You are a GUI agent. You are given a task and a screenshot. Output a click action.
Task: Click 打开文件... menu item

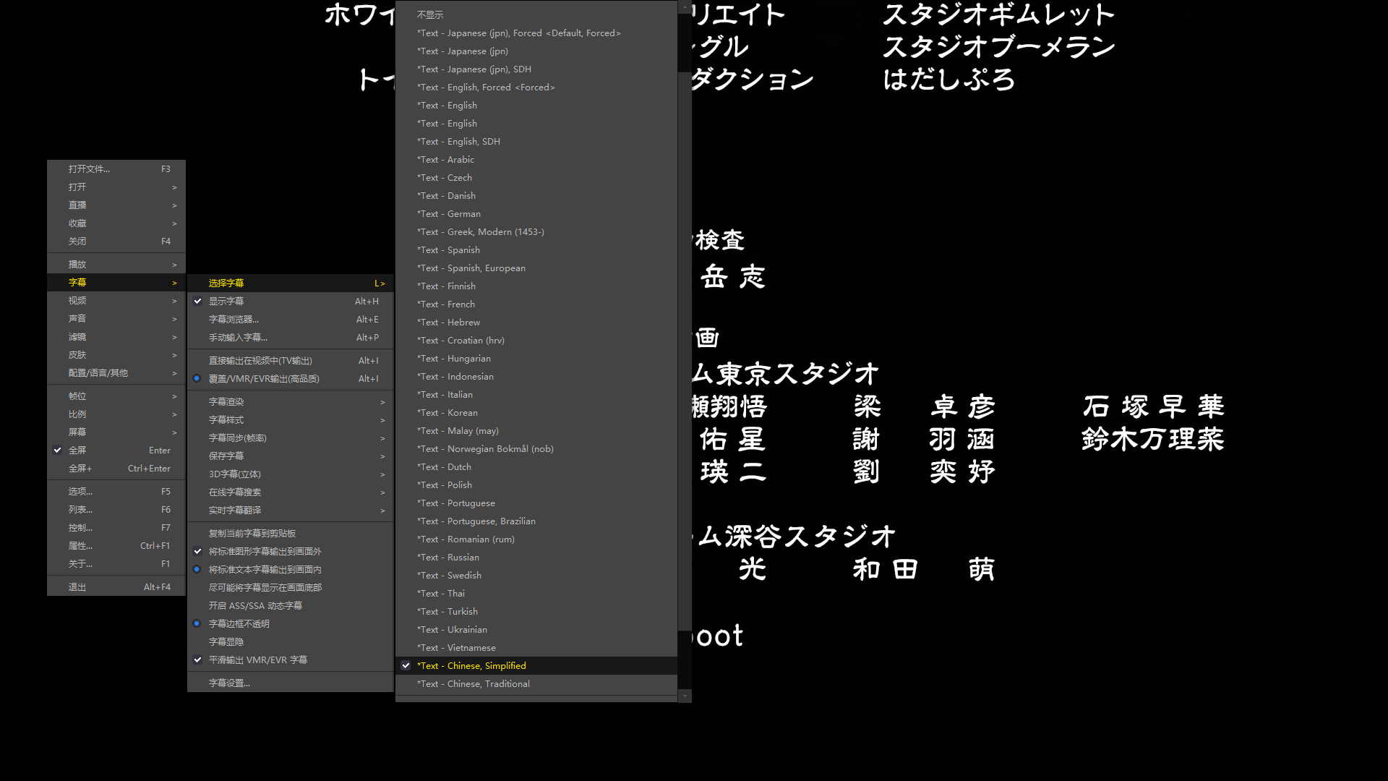(x=116, y=168)
